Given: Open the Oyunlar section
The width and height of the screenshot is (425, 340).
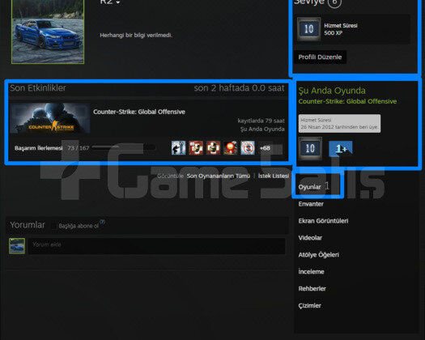Looking at the screenshot, I should point(309,187).
